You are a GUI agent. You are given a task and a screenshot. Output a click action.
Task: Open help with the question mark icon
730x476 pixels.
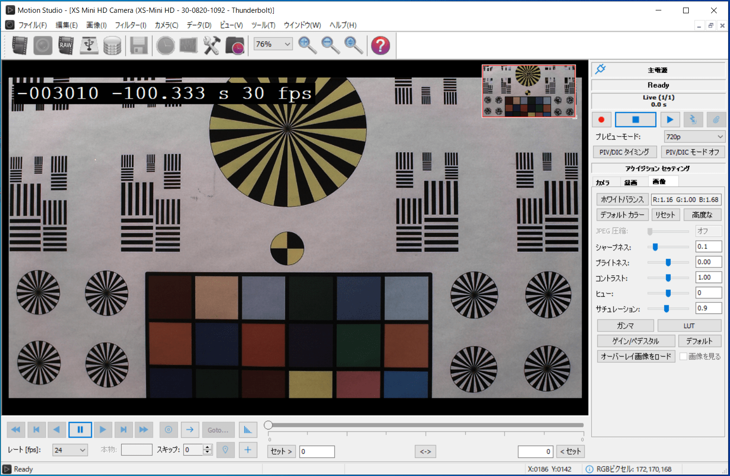pyautogui.click(x=380, y=46)
